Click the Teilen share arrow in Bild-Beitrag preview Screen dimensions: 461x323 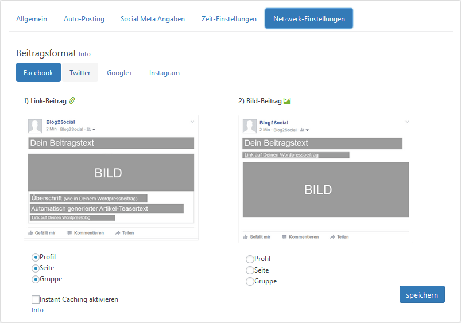point(332,237)
